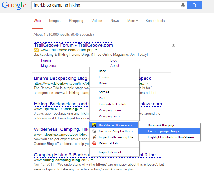Open TrailGroove Forum ad result link
Viewport: 214px width, 173px height.
pos(73,45)
